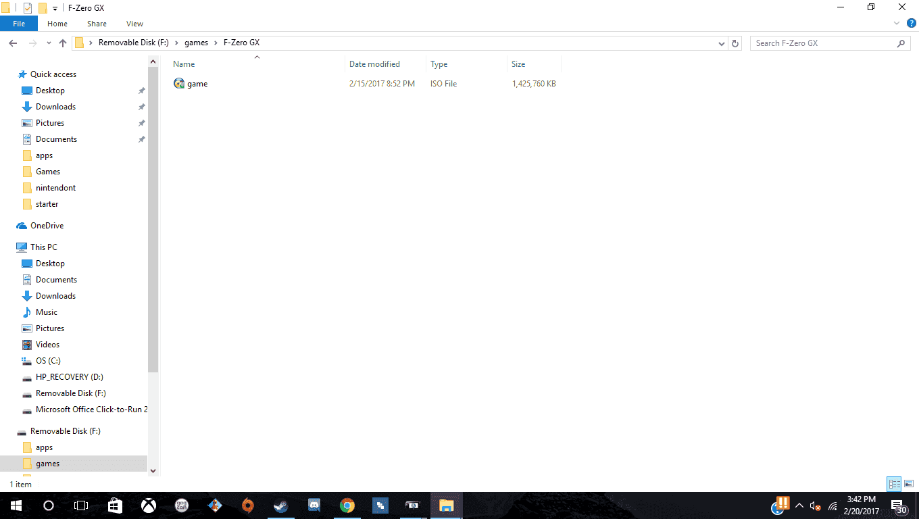Click the chevron after Removable Disk (F:) in address bar
The image size is (919, 519).
(x=176, y=43)
